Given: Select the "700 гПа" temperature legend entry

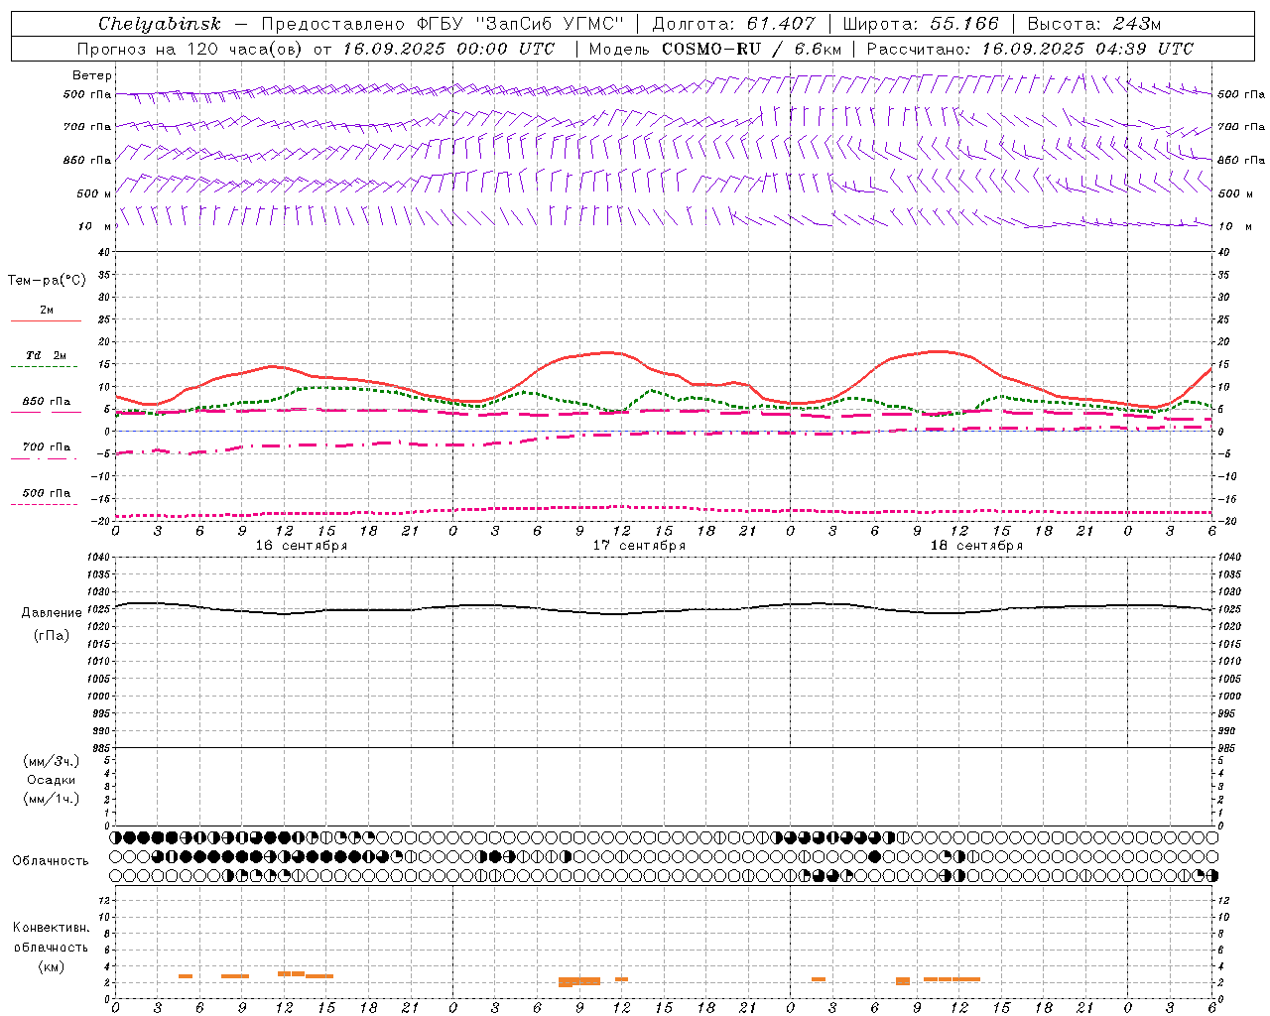Looking at the screenshot, I should click(47, 447).
